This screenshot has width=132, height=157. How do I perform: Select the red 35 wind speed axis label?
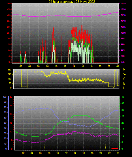click(8, 21)
